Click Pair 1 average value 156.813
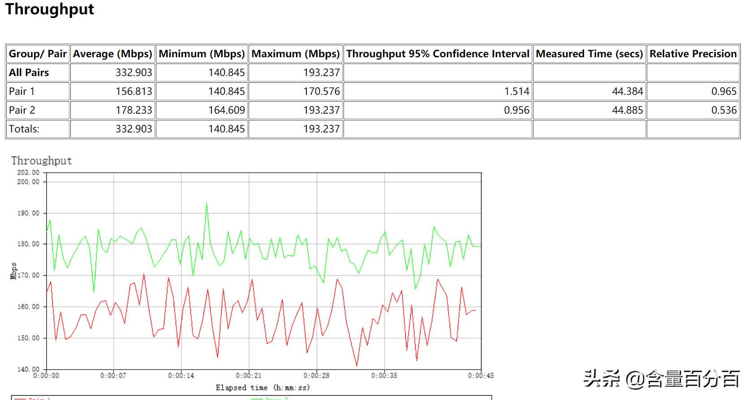The height and width of the screenshot is (400, 752). [x=134, y=91]
